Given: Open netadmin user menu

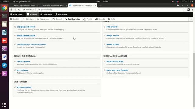Looking at the screenshot, I should coord(61,14).
